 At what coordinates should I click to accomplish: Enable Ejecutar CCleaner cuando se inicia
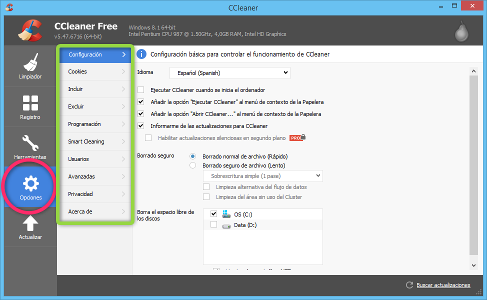tap(140, 90)
